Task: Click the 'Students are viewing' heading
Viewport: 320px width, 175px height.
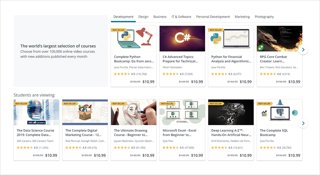Action: [34, 95]
